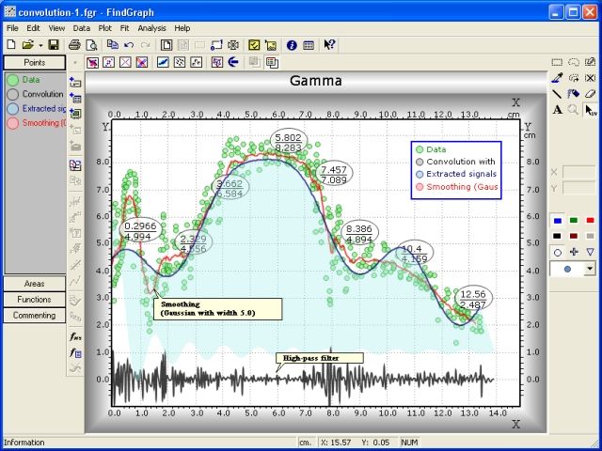Click the Commenting panel button

tap(34, 316)
